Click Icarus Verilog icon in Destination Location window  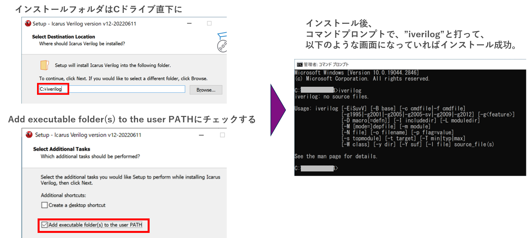pos(28,24)
